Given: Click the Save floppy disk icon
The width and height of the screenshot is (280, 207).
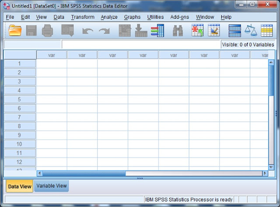Looking at the screenshot, I should point(31,31).
